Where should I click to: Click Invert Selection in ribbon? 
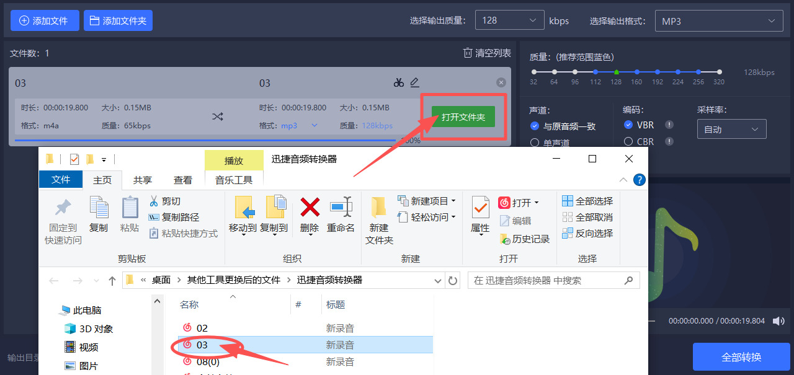click(587, 233)
